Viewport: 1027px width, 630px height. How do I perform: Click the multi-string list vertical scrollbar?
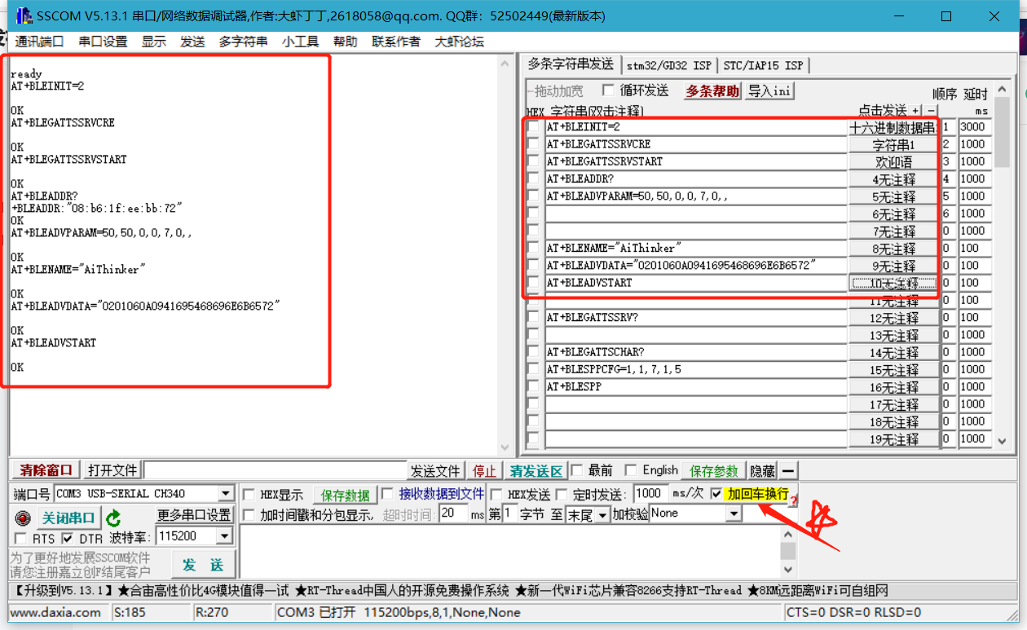point(1002,266)
